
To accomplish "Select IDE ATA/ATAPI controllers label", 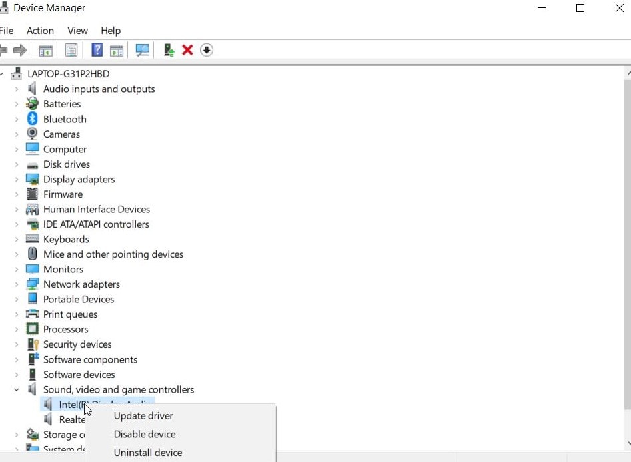I will point(96,224).
